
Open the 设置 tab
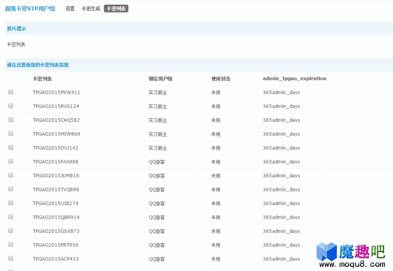pyautogui.click(x=70, y=8)
